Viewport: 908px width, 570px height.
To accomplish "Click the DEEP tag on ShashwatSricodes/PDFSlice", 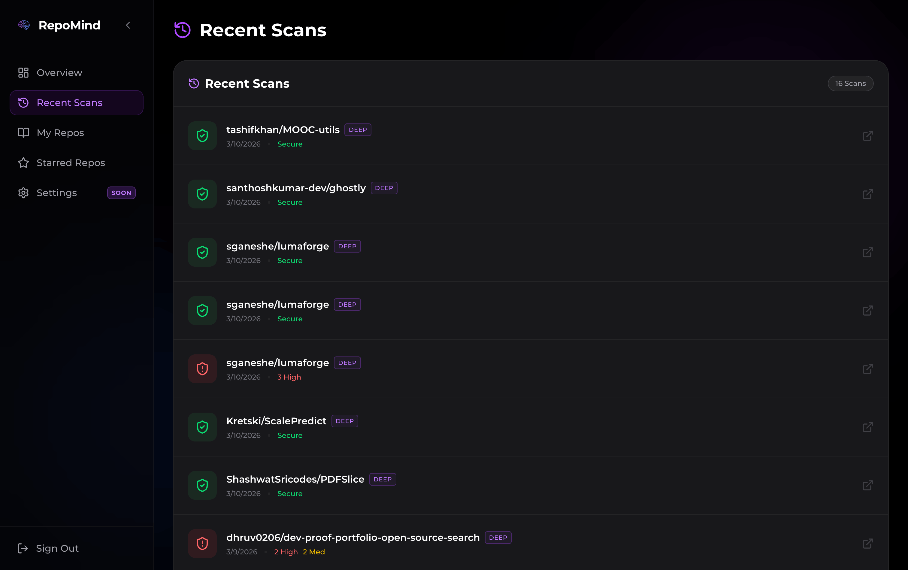I will click(x=382, y=479).
